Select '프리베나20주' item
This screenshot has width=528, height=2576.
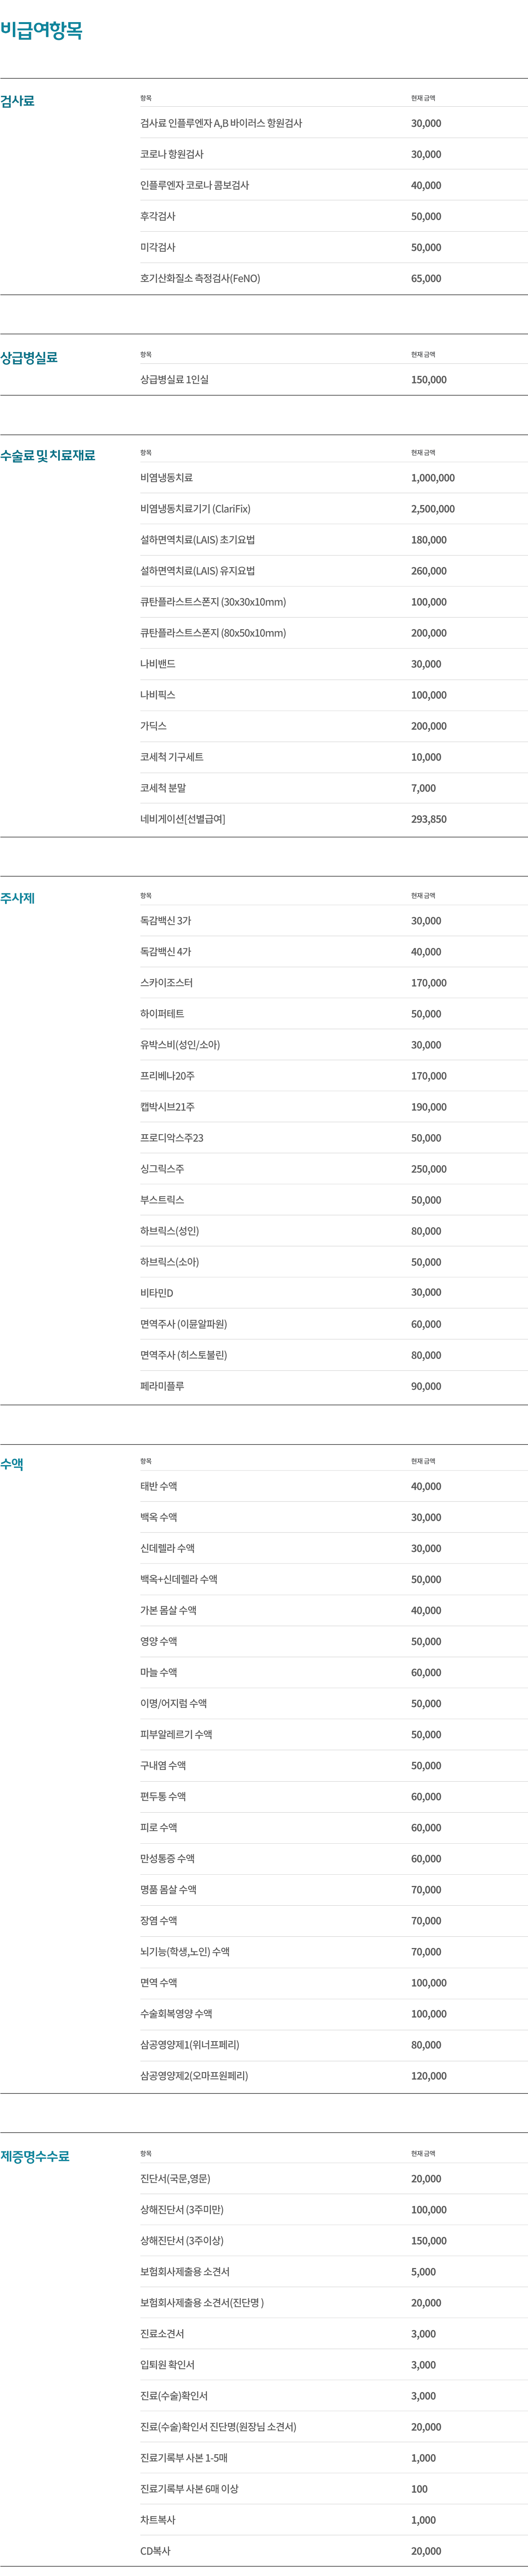pyautogui.click(x=168, y=1076)
